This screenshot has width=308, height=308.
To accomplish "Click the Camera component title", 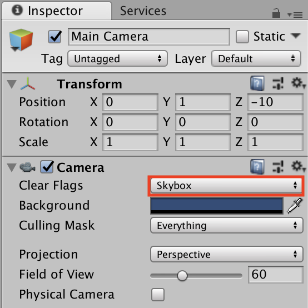I will click(x=81, y=167).
